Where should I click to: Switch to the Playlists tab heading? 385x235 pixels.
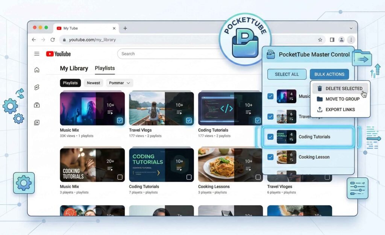pyautogui.click(x=105, y=68)
